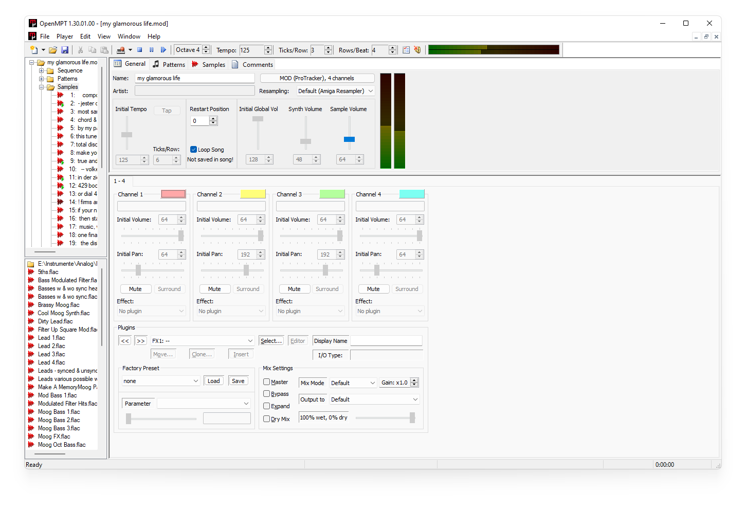Click the Sample Volume slider handle
This screenshot has height=510, width=746.
click(349, 139)
